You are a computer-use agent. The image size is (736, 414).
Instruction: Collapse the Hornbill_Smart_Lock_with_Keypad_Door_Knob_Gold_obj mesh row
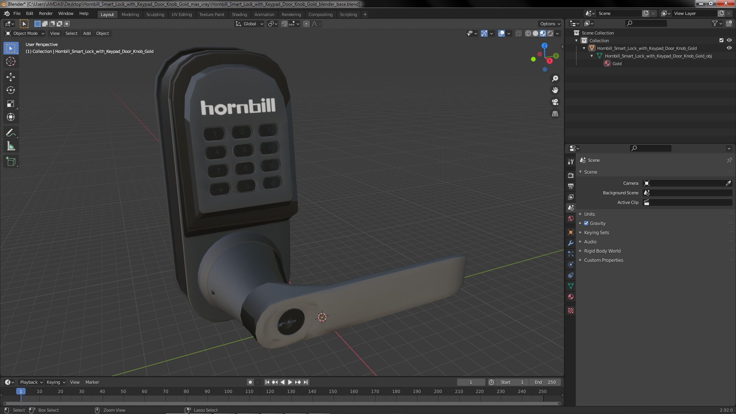click(x=591, y=56)
